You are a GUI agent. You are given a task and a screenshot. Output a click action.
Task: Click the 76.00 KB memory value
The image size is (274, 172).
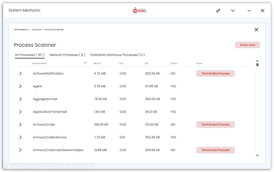pyautogui.click(x=101, y=99)
